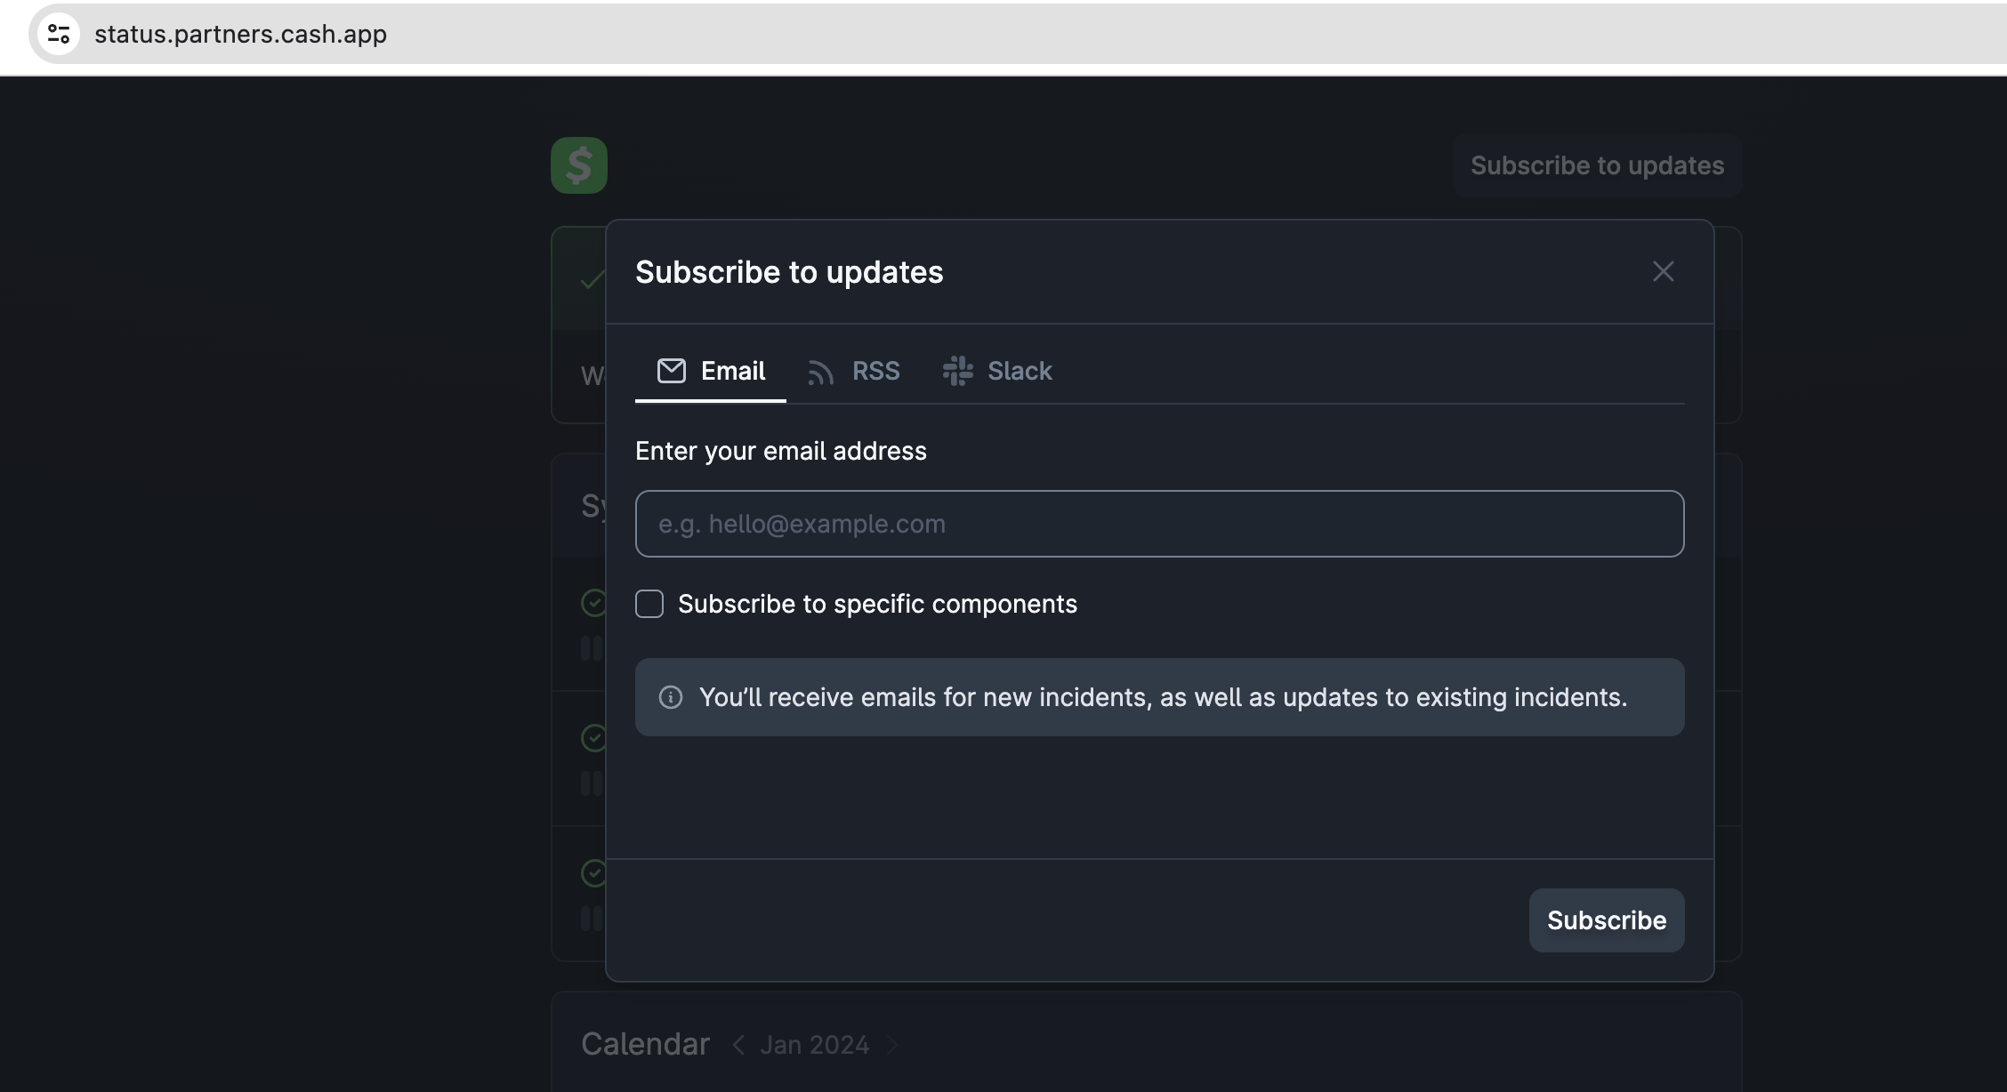Click the site info icon in address bar
The width and height of the screenshot is (2007, 1092).
pos(59,34)
